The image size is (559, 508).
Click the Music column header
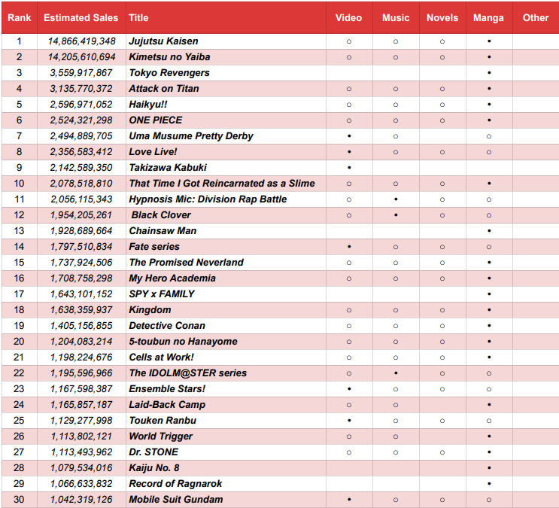coord(396,18)
